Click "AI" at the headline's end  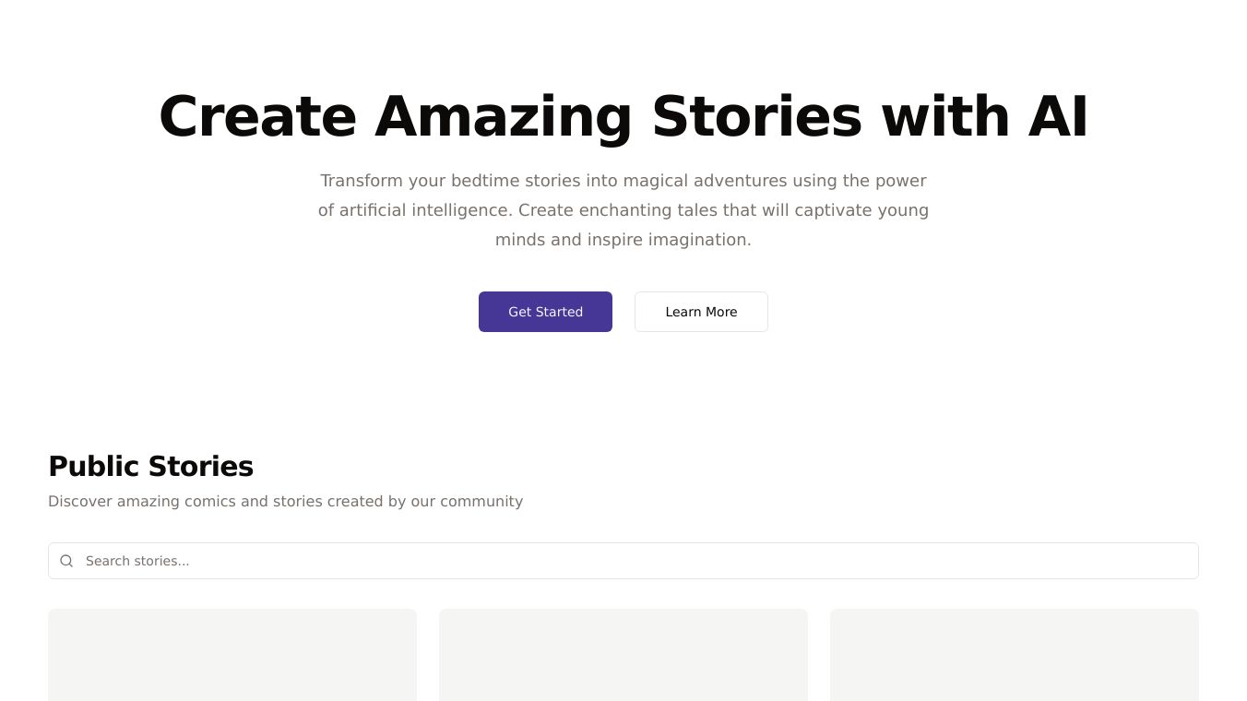coord(1058,117)
